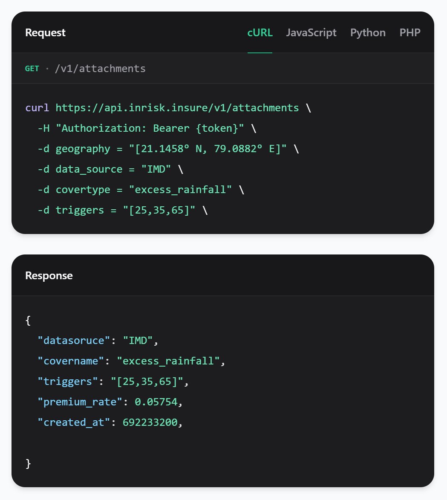Click the "triggers" key in the response JSON
Image resolution: width=447 pixels, height=500 pixels.
click(x=68, y=382)
